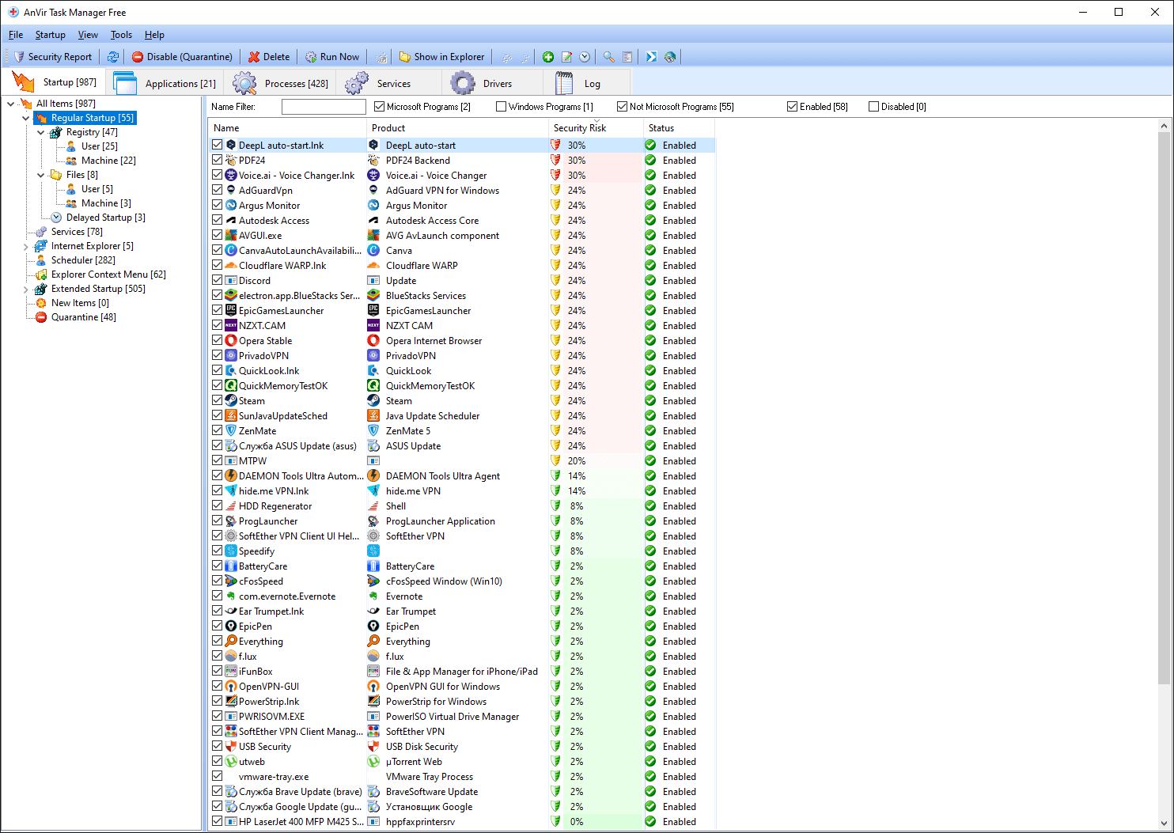Select User [5] under Files

[x=97, y=189]
